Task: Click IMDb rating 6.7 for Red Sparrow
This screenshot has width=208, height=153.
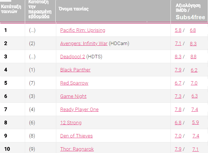Action: pos(178,83)
